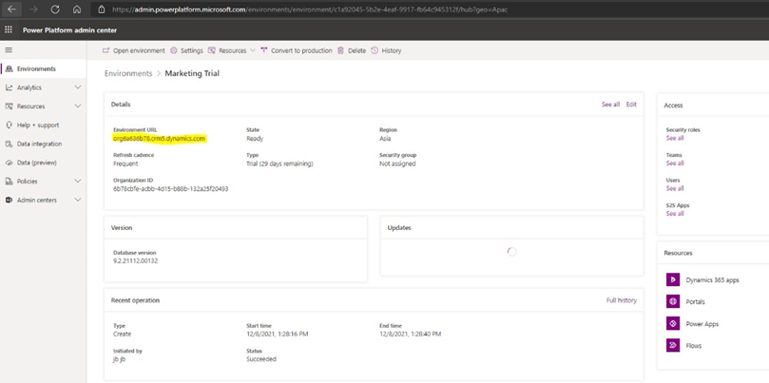Open Full history of recent operations

point(622,300)
